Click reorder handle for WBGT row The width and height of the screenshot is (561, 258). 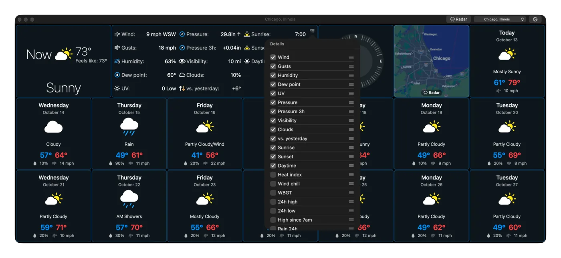click(x=351, y=193)
